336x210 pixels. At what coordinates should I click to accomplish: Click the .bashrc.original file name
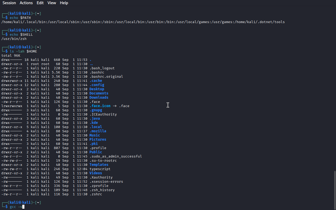[106, 77]
